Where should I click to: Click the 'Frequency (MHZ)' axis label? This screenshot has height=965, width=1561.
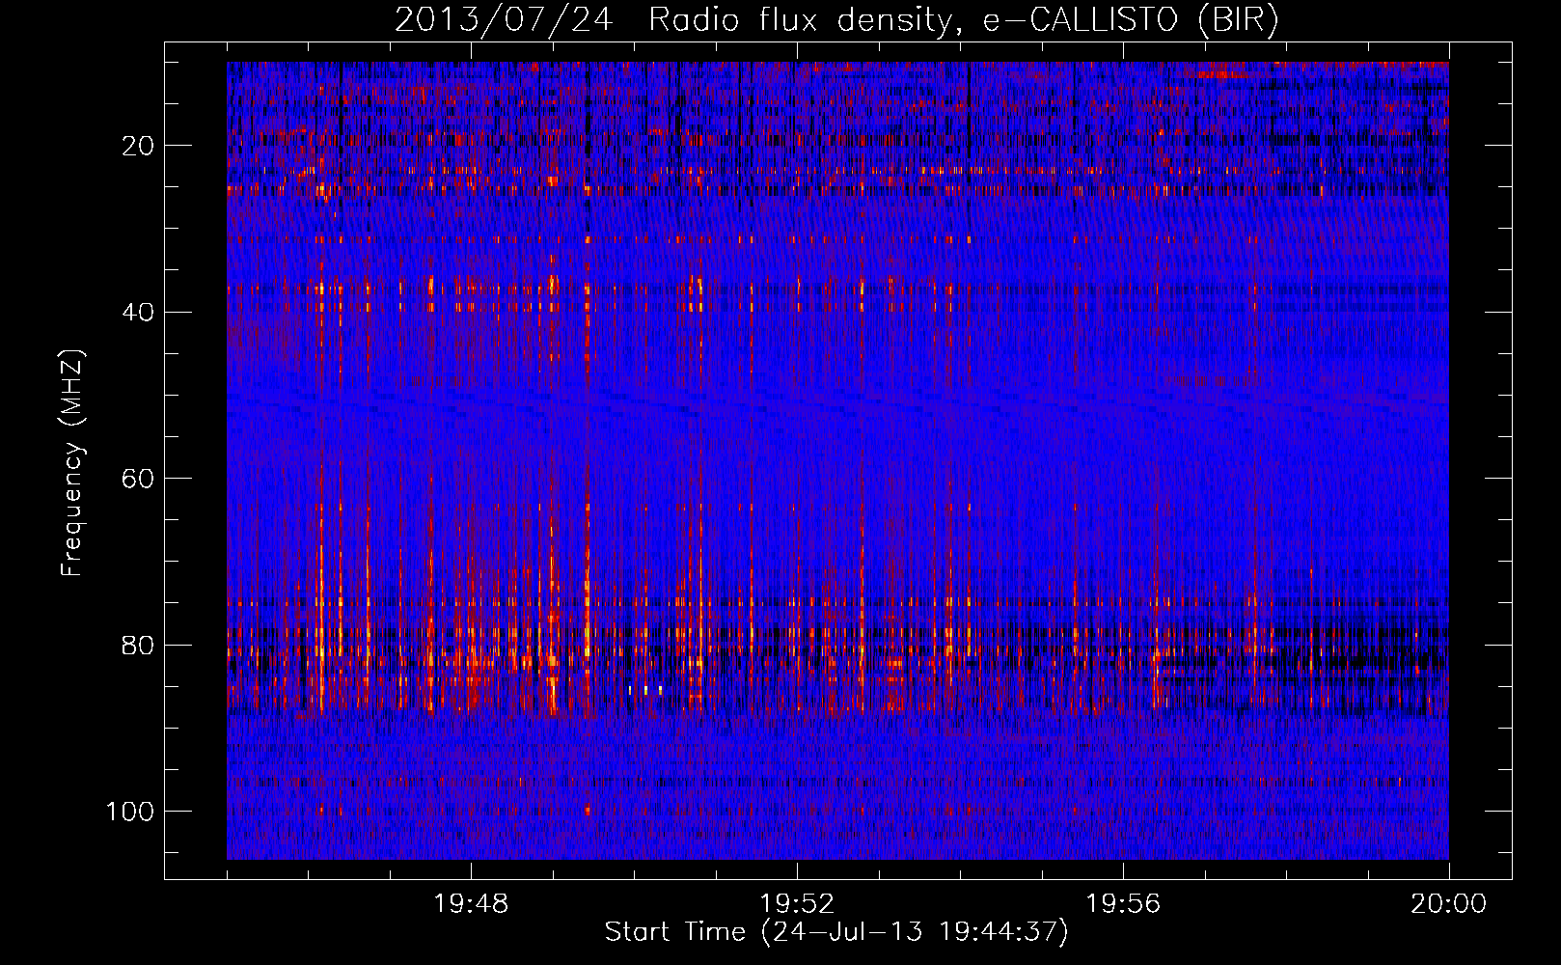pos(72,463)
